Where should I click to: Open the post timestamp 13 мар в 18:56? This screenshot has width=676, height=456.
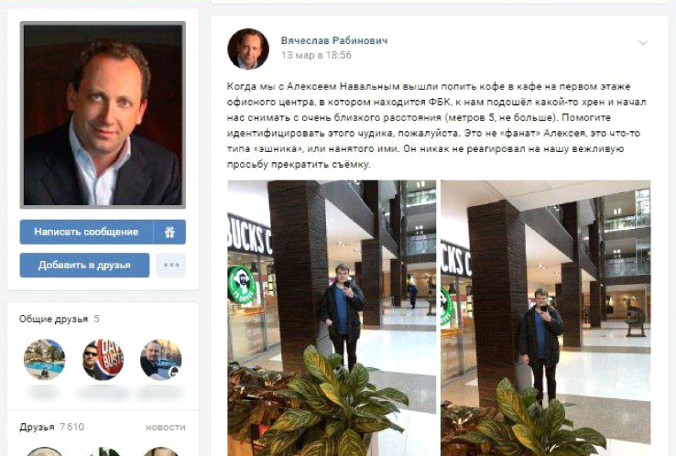[x=316, y=55]
